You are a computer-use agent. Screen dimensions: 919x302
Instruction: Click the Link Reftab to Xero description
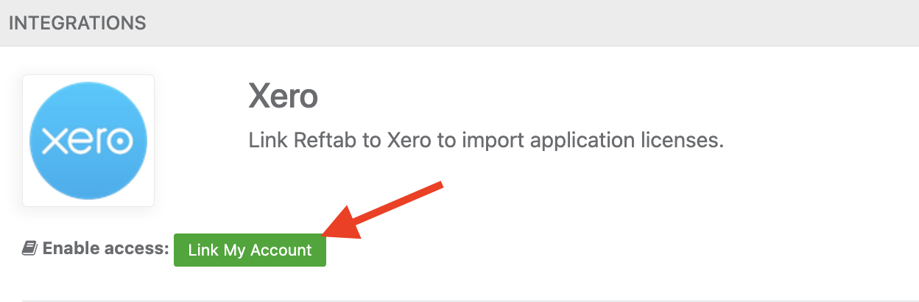coord(486,140)
